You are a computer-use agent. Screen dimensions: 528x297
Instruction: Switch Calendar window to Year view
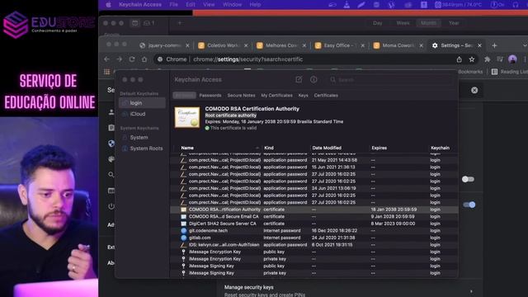[x=454, y=23]
